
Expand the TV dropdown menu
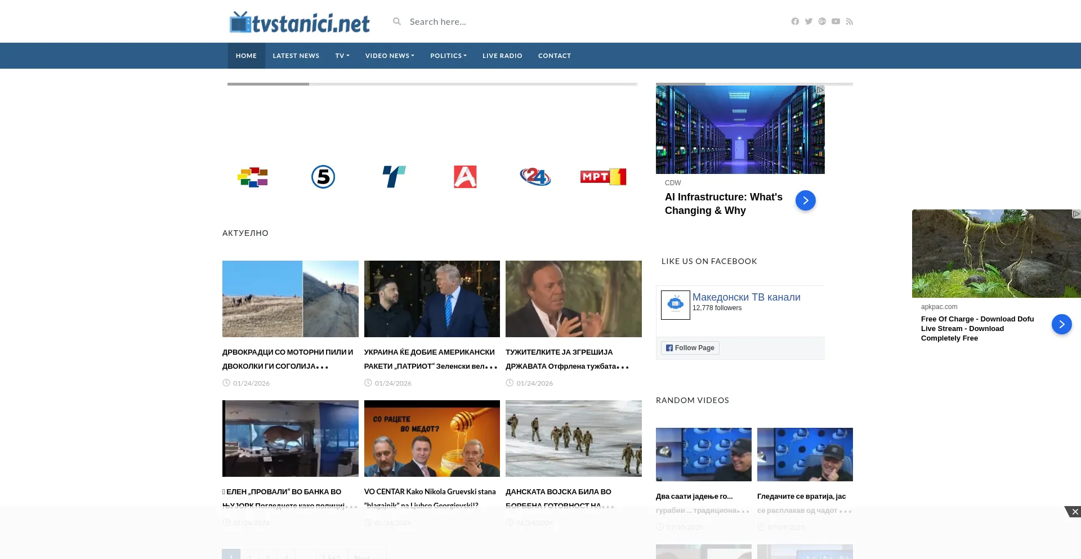(342, 56)
